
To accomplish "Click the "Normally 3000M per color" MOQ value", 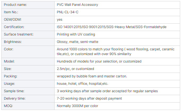I will 77,106.
